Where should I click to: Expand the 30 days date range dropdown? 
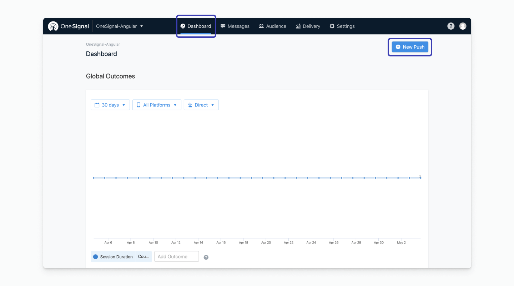click(110, 105)
